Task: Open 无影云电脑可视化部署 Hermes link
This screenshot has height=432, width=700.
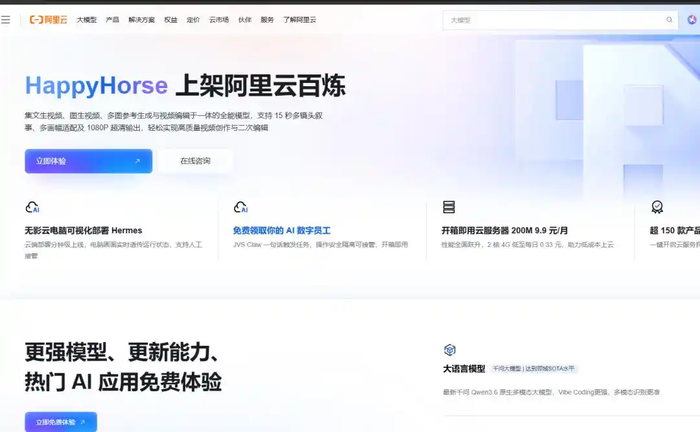Action: pyautogui.click(x=84, y=231)
